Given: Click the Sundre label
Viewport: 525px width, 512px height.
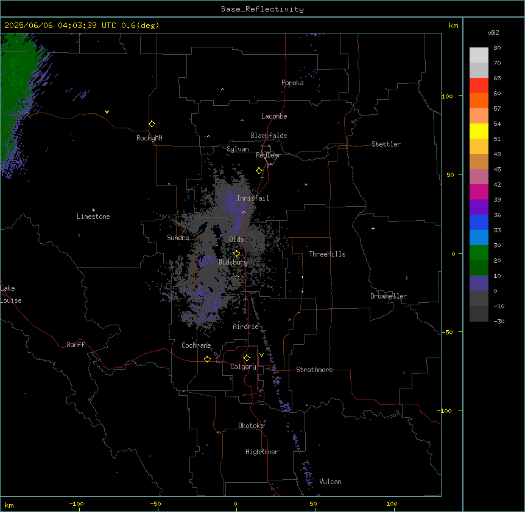Looking at the screenshot, I should (x=178, y=238).
